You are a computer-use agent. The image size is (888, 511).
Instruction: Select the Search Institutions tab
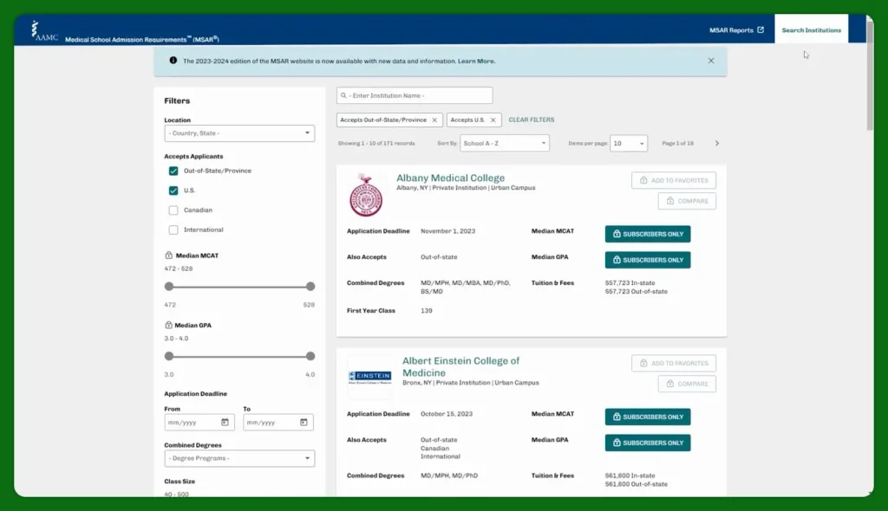[811, 30]
